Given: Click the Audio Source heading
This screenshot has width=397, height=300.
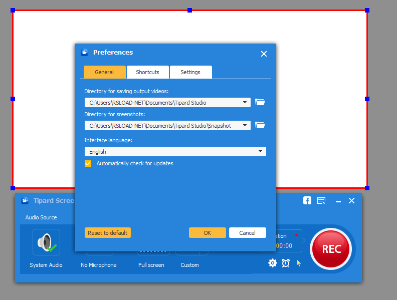Looking at the screenshot, I should tap(41, 217).
